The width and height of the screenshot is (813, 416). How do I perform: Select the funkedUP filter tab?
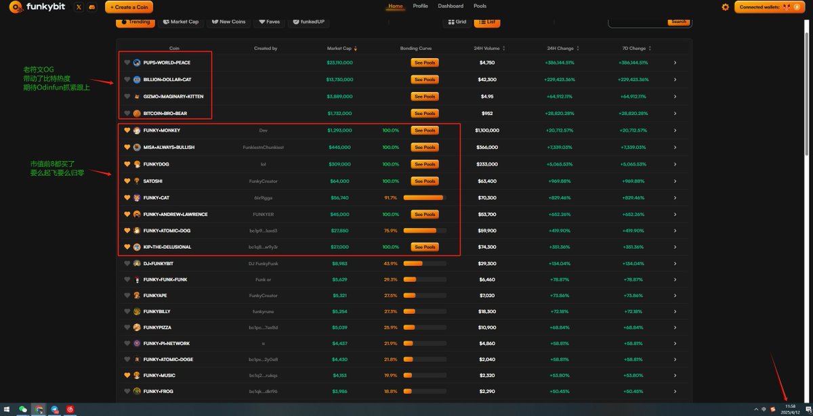click(x=308, y=22)
